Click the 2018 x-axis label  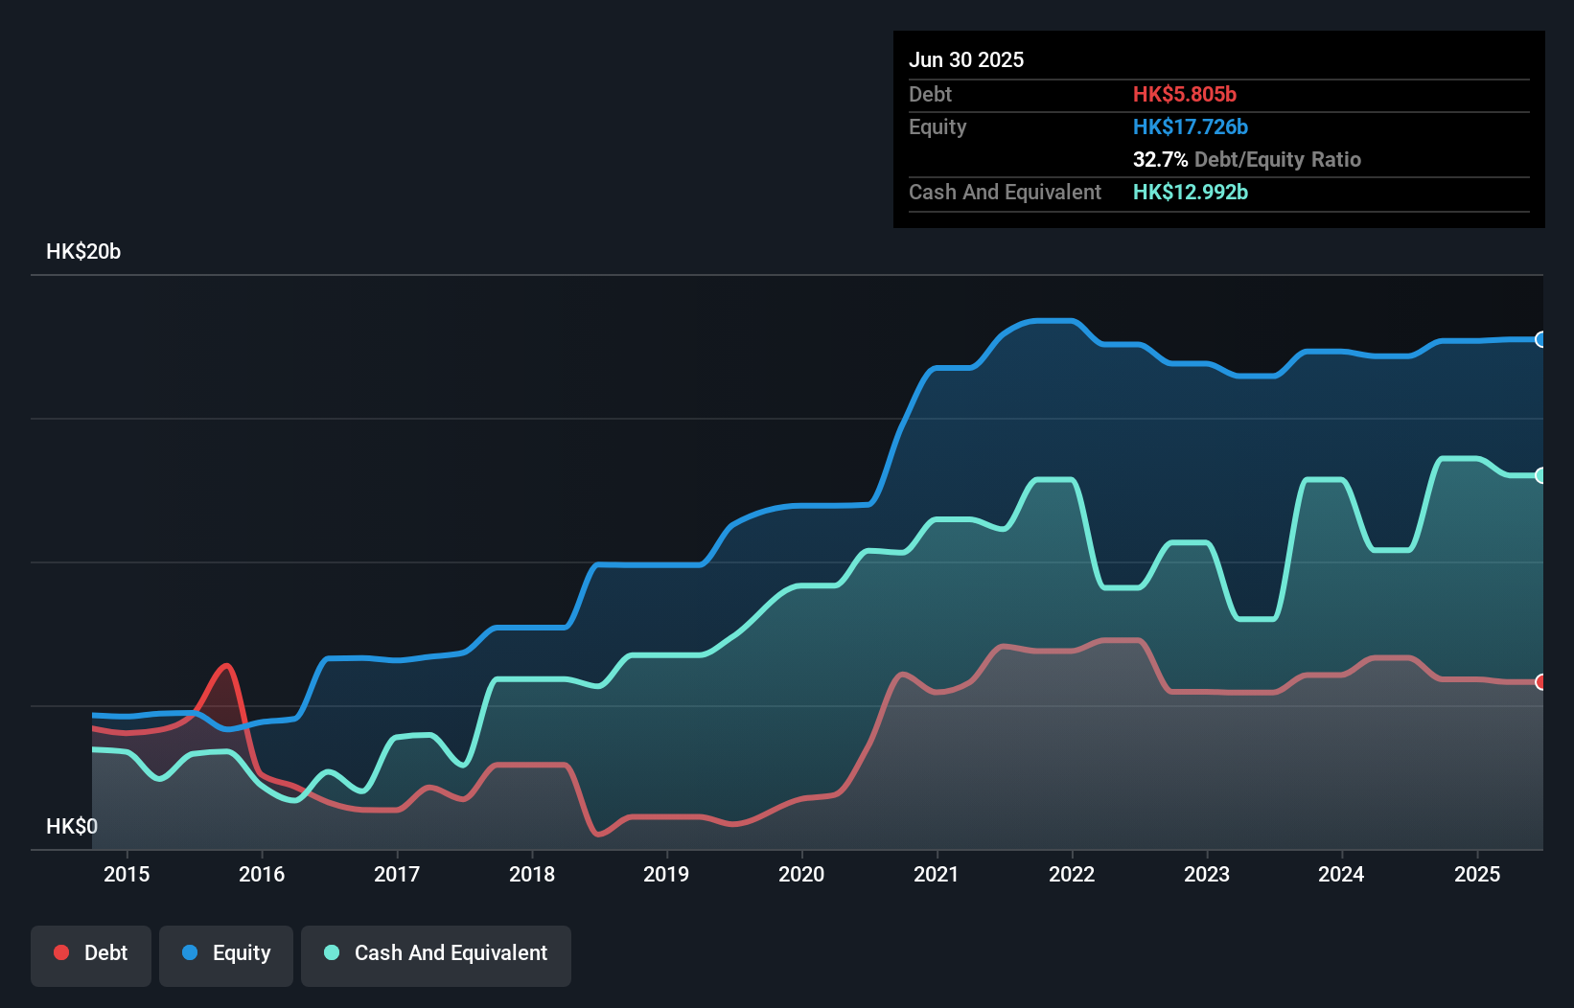tap(532, 874)
